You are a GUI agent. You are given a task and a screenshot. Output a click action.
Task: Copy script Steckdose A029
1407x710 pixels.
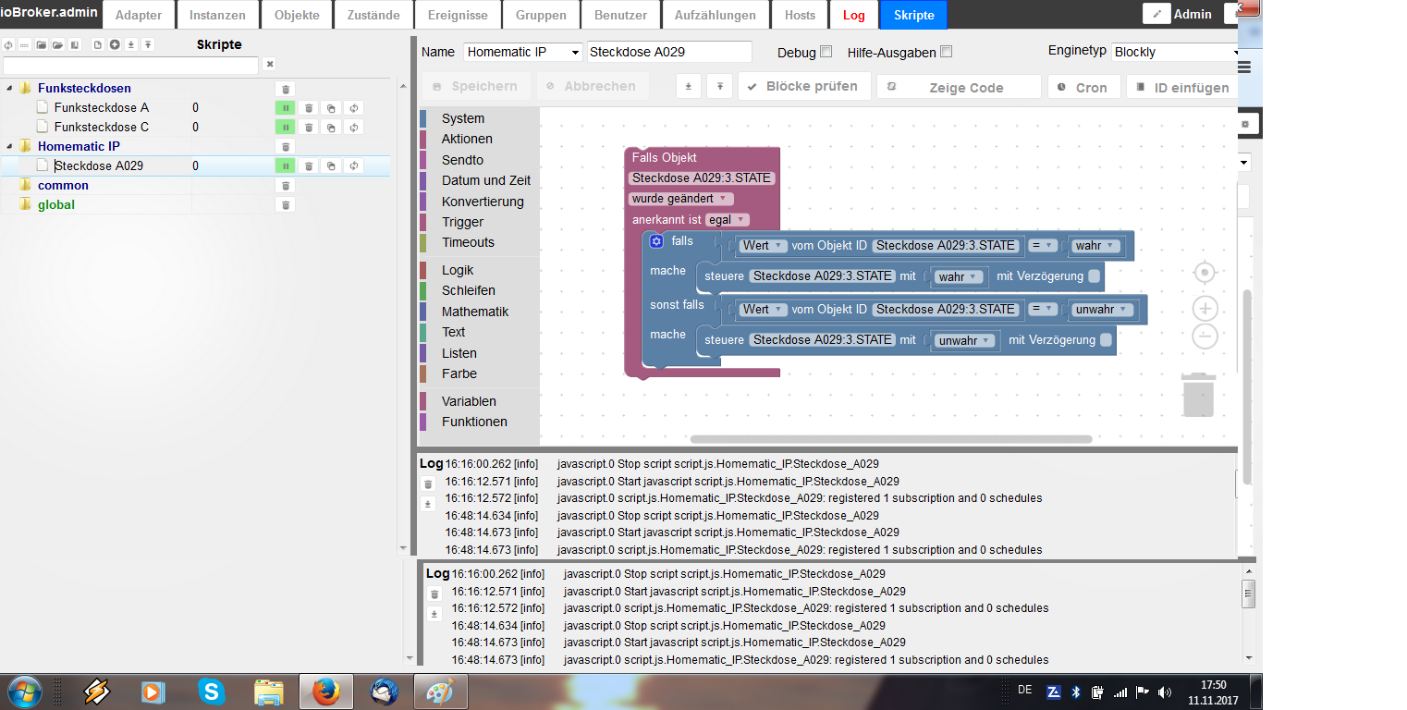(331, 166)
